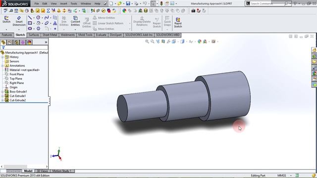
Task: Expand the Cut-Extrude2 feature node
Action: tap(2, 100)
